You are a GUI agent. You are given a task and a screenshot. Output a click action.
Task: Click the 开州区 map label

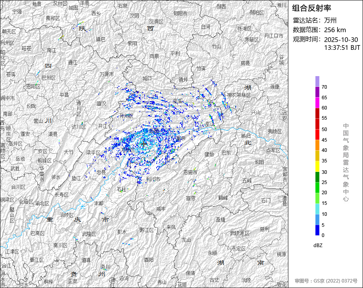[126, 116]
